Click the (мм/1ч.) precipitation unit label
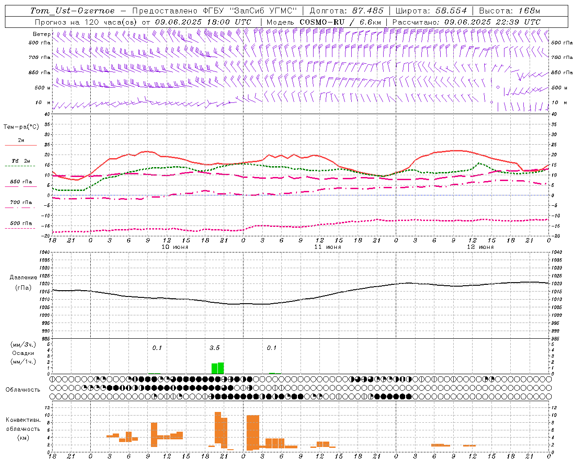Screen dimensions: 575x460 coord(23,362)
